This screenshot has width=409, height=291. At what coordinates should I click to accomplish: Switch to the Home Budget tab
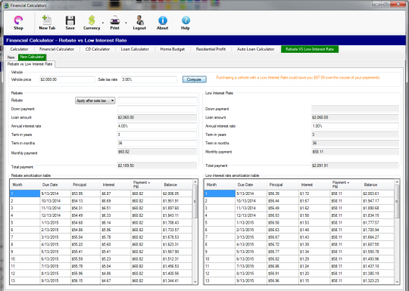[173, 49]
